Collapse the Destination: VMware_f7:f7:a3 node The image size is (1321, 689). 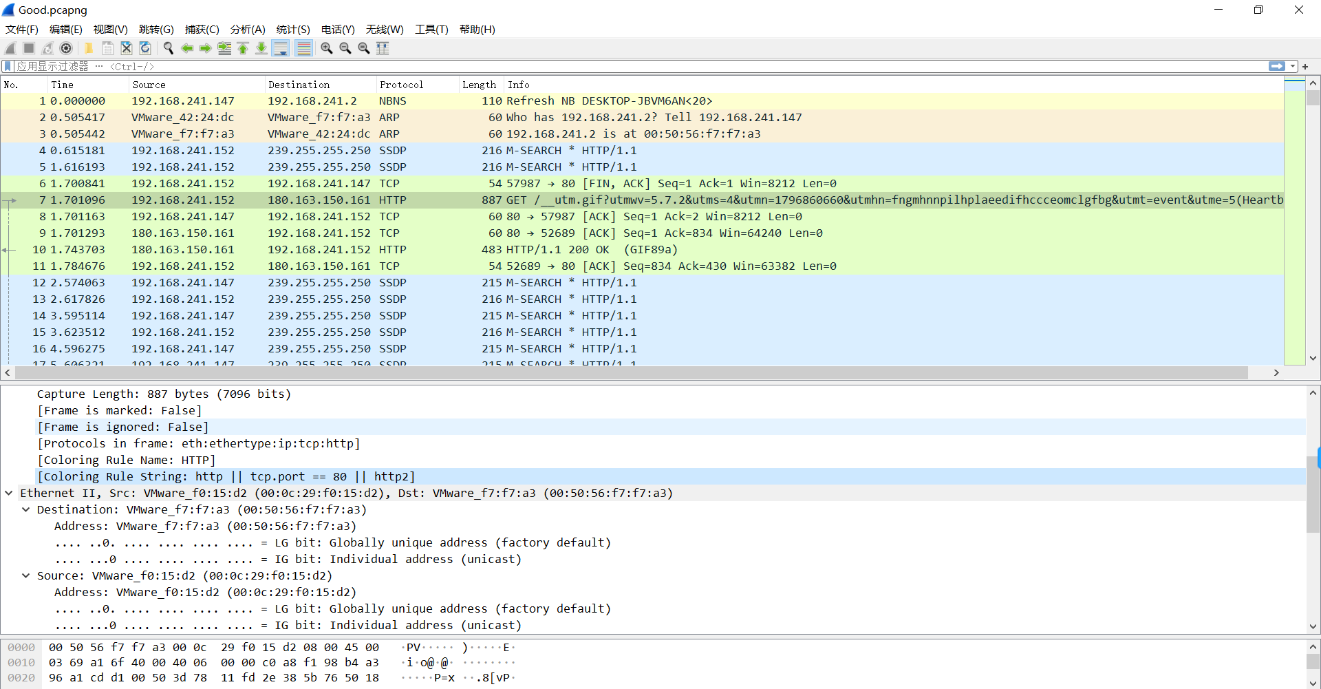pyautogui.click(x=25, y=509)
